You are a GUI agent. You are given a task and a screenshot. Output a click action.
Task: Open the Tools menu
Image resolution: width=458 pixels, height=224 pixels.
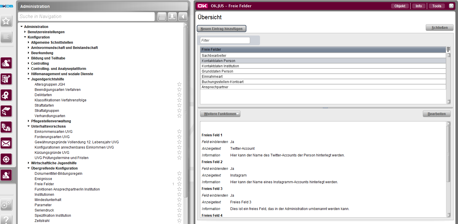pyautogui.click(x=436, y=6)
